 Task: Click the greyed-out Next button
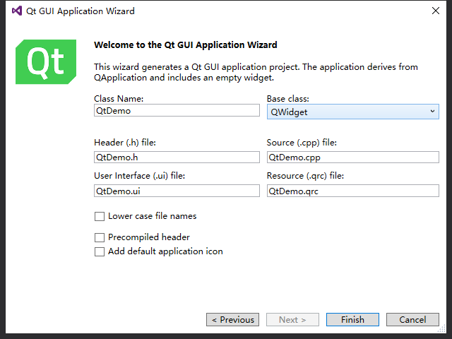[x=292, y=320]
